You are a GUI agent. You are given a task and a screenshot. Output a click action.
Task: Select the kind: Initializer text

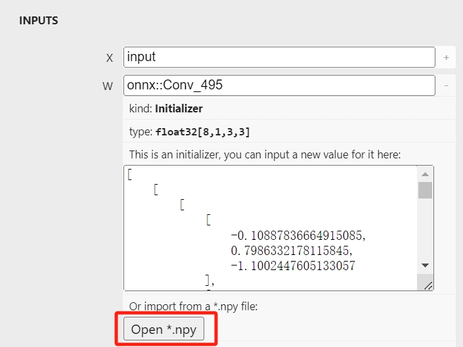[165, 108]
